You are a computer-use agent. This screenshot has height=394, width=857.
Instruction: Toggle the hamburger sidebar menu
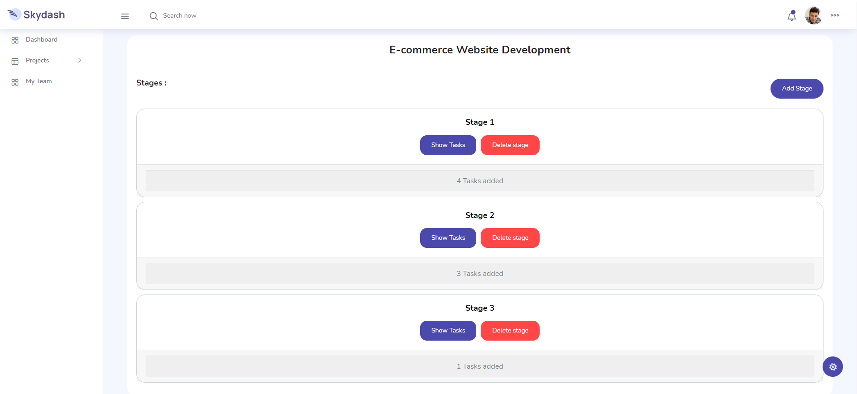click(125, 16)
